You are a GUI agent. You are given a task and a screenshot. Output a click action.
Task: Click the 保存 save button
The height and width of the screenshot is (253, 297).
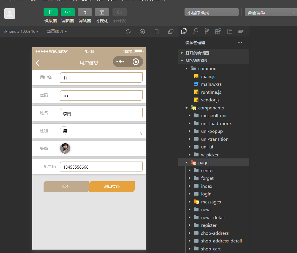pyautogui.click(x=66, y=187)
